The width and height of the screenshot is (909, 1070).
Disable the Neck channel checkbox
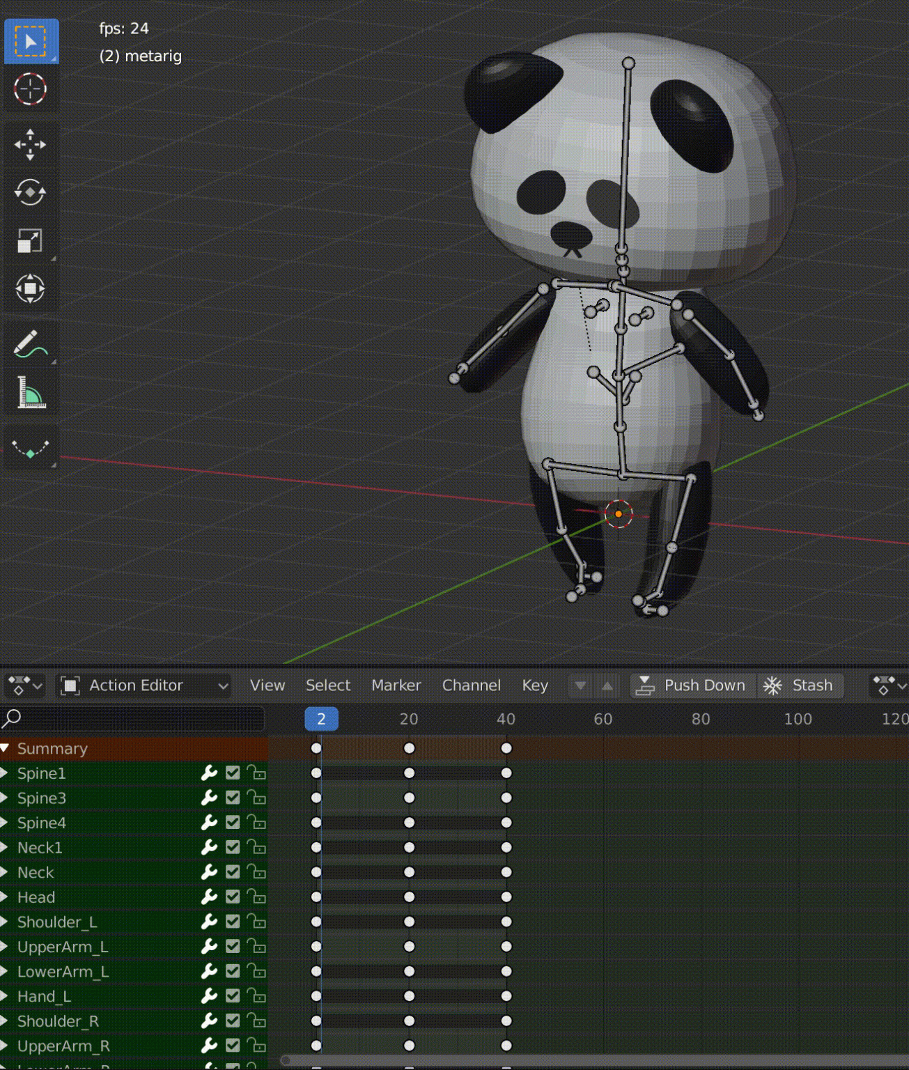tap(232, 871)
